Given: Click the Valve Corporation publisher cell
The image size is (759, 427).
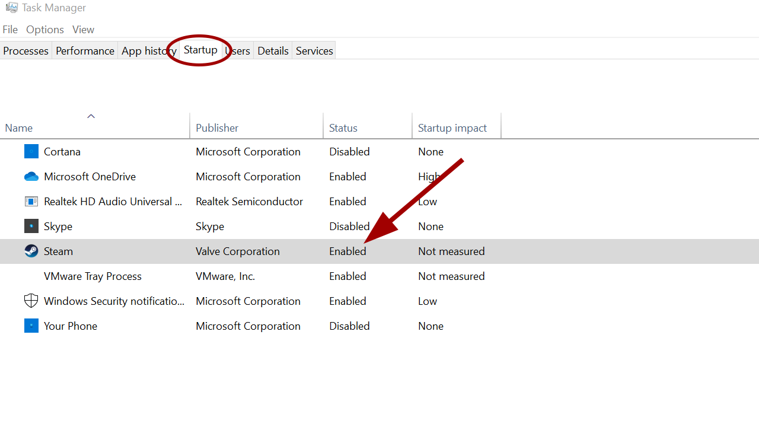Looking at the screenshot, I should [238, 251].
